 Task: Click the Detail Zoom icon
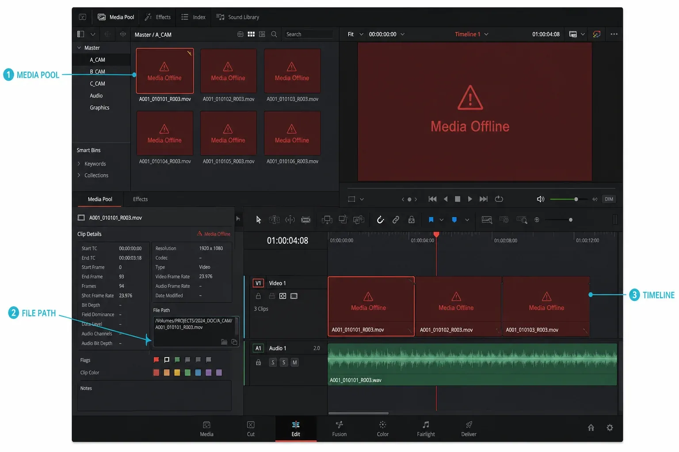pyautogui.click(x=504, y=219)
